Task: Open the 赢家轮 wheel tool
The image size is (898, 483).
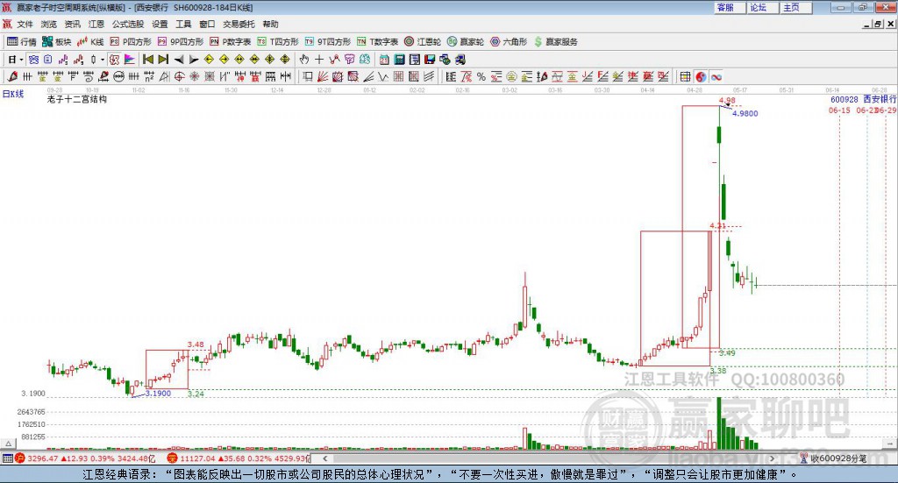Action: pyautogui.click(x=466, y=42)
